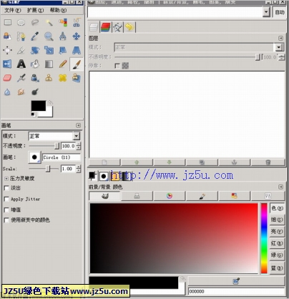Toggle the layer lock 停靠 checkbox

[x=117, y=66]
